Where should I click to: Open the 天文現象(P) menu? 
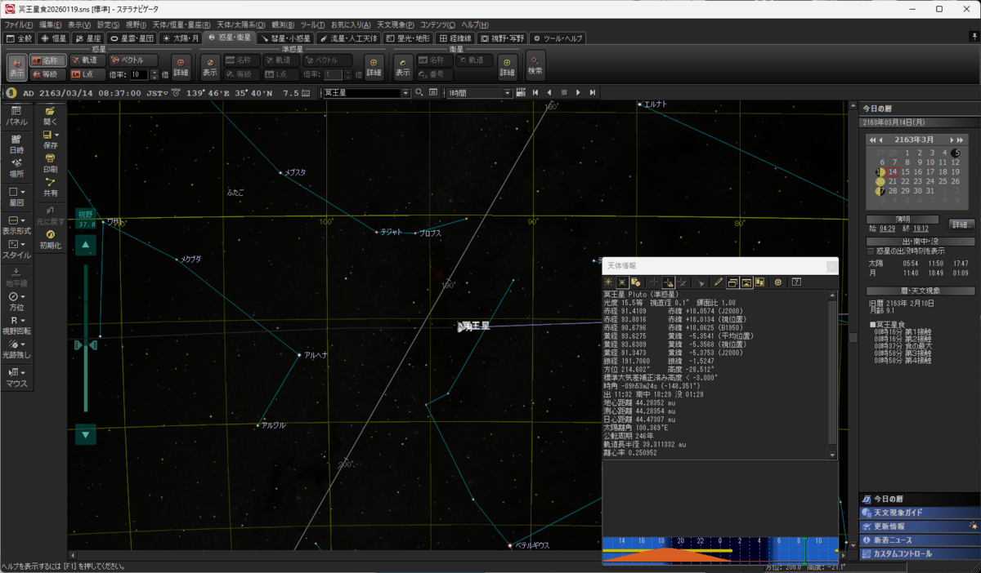(395, 25)
